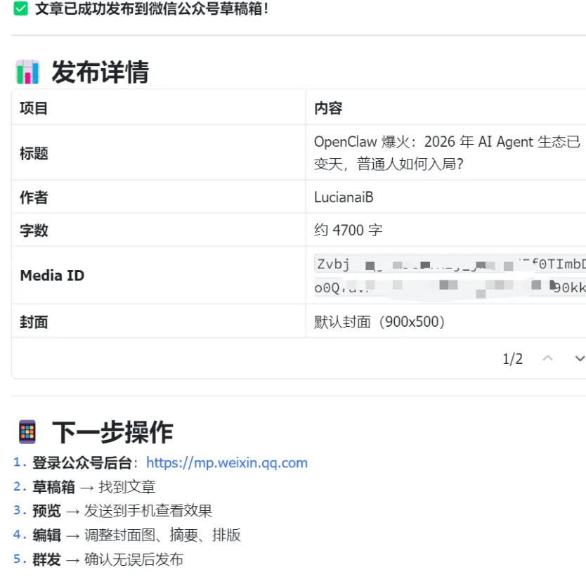586x584 pixels.
Task: Click the Media ID code value starting Zvbj
Action: coord(450,275)
